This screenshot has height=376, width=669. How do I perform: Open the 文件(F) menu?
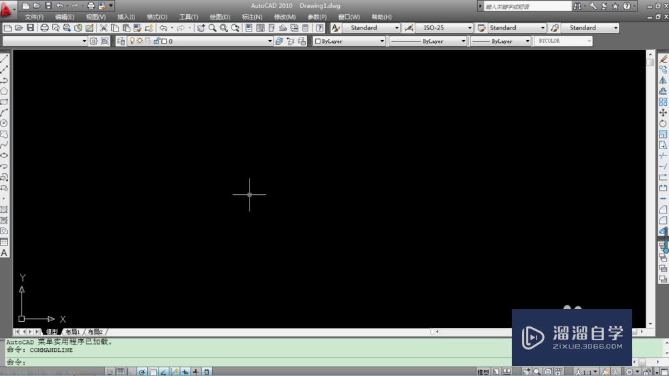(x=33, y=17)
